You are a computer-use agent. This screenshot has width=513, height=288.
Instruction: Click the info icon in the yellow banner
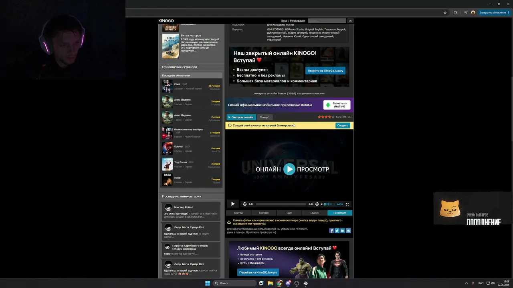click(230, 125)
